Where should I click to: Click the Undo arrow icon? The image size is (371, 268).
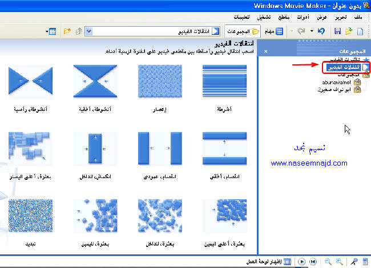click(x=321, y=30)
